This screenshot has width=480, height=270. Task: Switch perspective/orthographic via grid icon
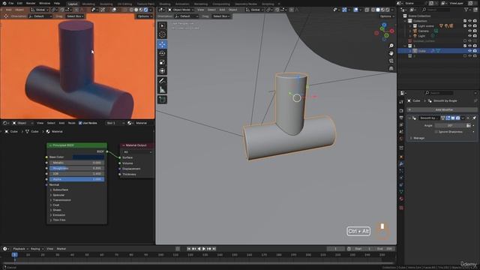(391, 68)
